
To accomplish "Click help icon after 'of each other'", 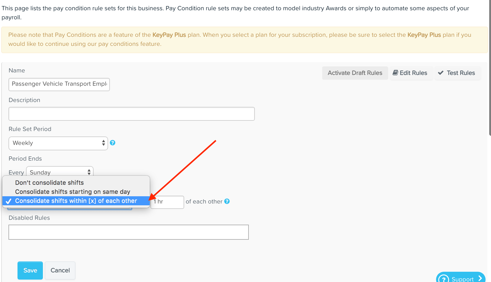I will (227, 201).
